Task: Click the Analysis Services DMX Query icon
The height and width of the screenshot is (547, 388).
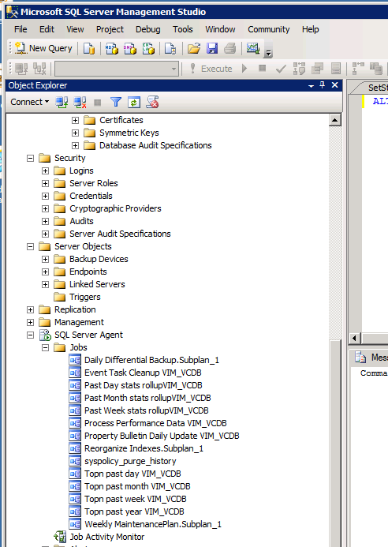Action: pos(130,48)
